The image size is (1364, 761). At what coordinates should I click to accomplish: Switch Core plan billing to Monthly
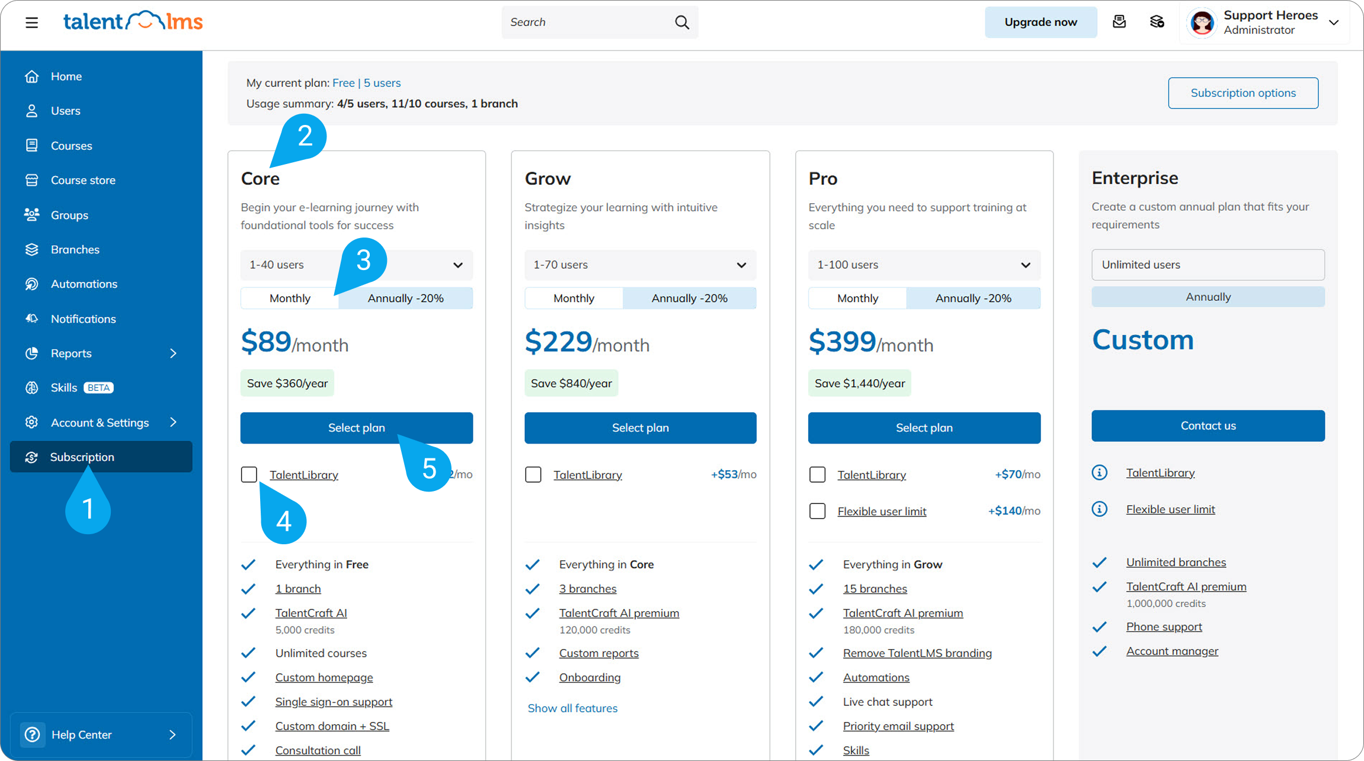coord(290,298)
